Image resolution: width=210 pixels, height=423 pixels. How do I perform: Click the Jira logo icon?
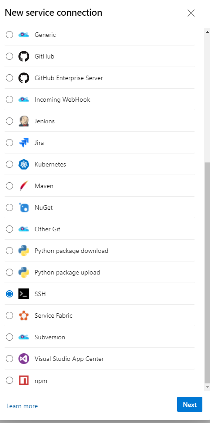(x=24, y=143)
